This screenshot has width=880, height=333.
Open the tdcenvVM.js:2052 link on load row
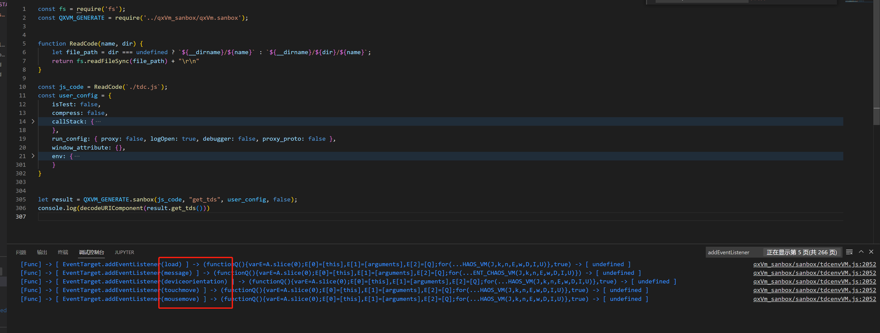click(x=814, y=264)
